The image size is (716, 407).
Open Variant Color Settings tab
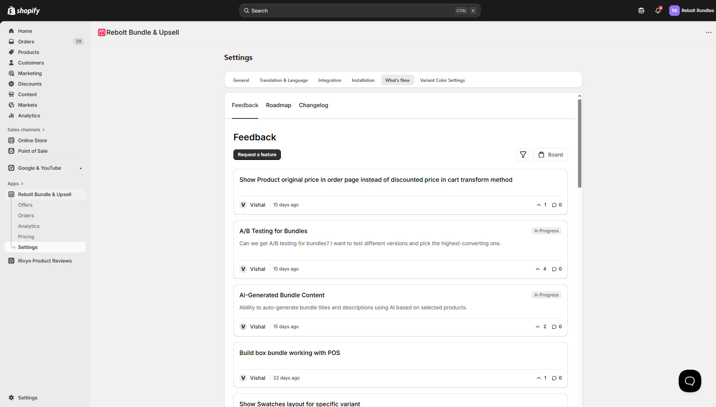(442, 80)
